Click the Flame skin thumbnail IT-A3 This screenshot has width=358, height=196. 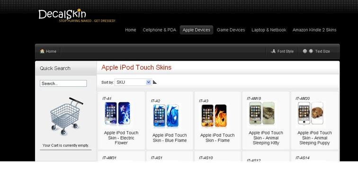click(x=214, y=116)
